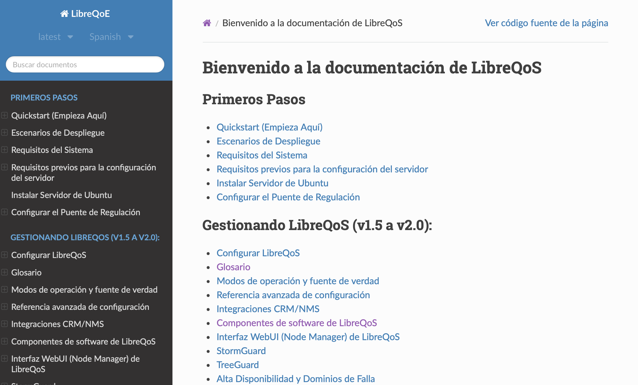Open Interfaz WebUI (Node Manager) in sidebar
This screenshot has width=638, height=385.
point(75,364)
